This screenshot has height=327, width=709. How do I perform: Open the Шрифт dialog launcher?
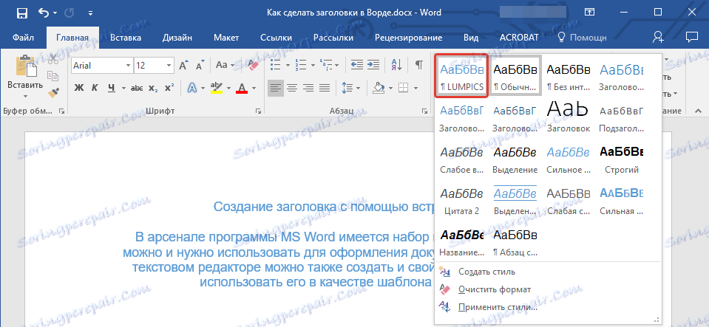[259, 111]
